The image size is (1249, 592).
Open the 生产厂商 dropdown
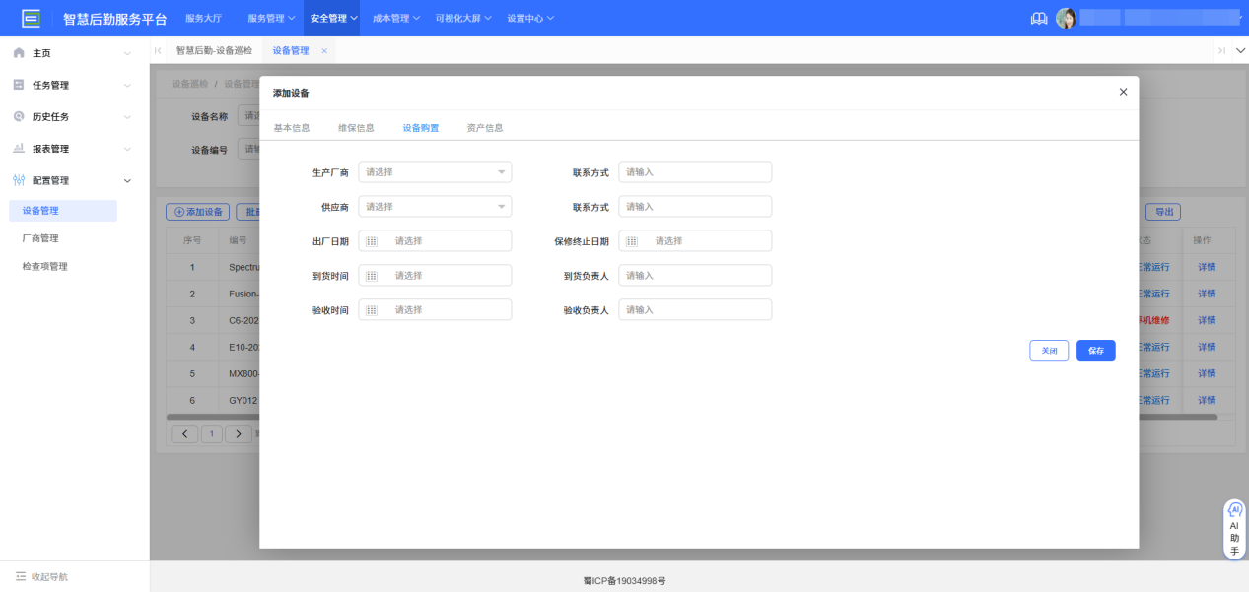(x=435, y=171)
